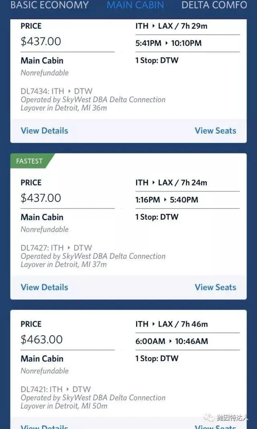This screenshot has width=257, height=429.
Task: View Details for the fastest 1:16PM flight
Action: pyautogui.click(x=44, y=287)
